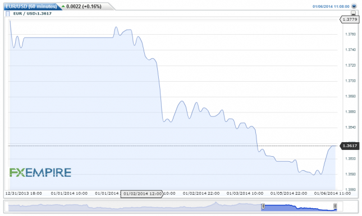Click the 01/02/2014 12:00 time marker
Screen dimensions: 362x216
coord(142,194)
